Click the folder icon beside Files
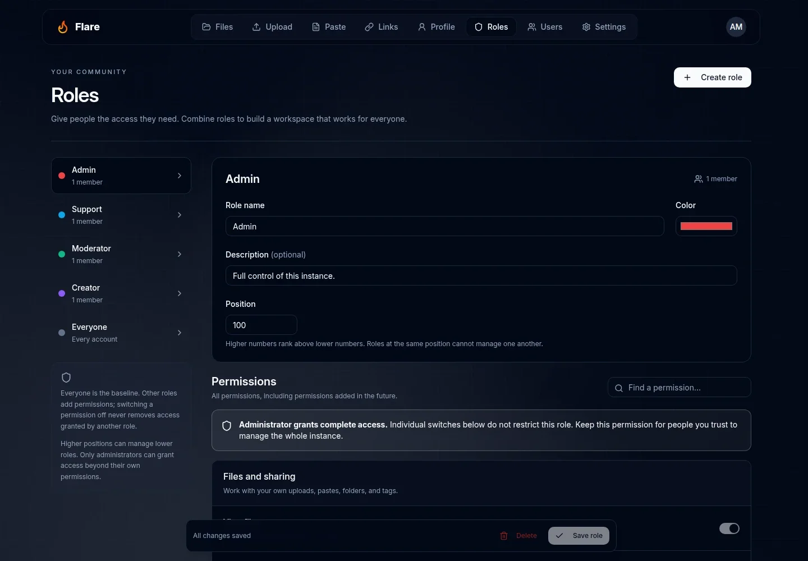808x561 pixels. point(206,27)
